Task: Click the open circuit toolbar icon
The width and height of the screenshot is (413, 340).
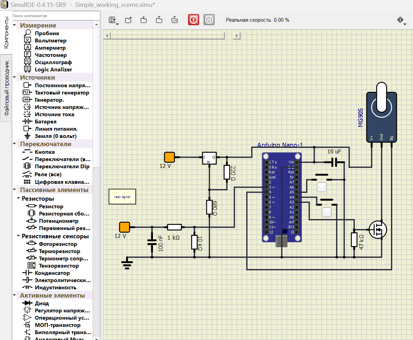Action: click(x=144, y=20)
